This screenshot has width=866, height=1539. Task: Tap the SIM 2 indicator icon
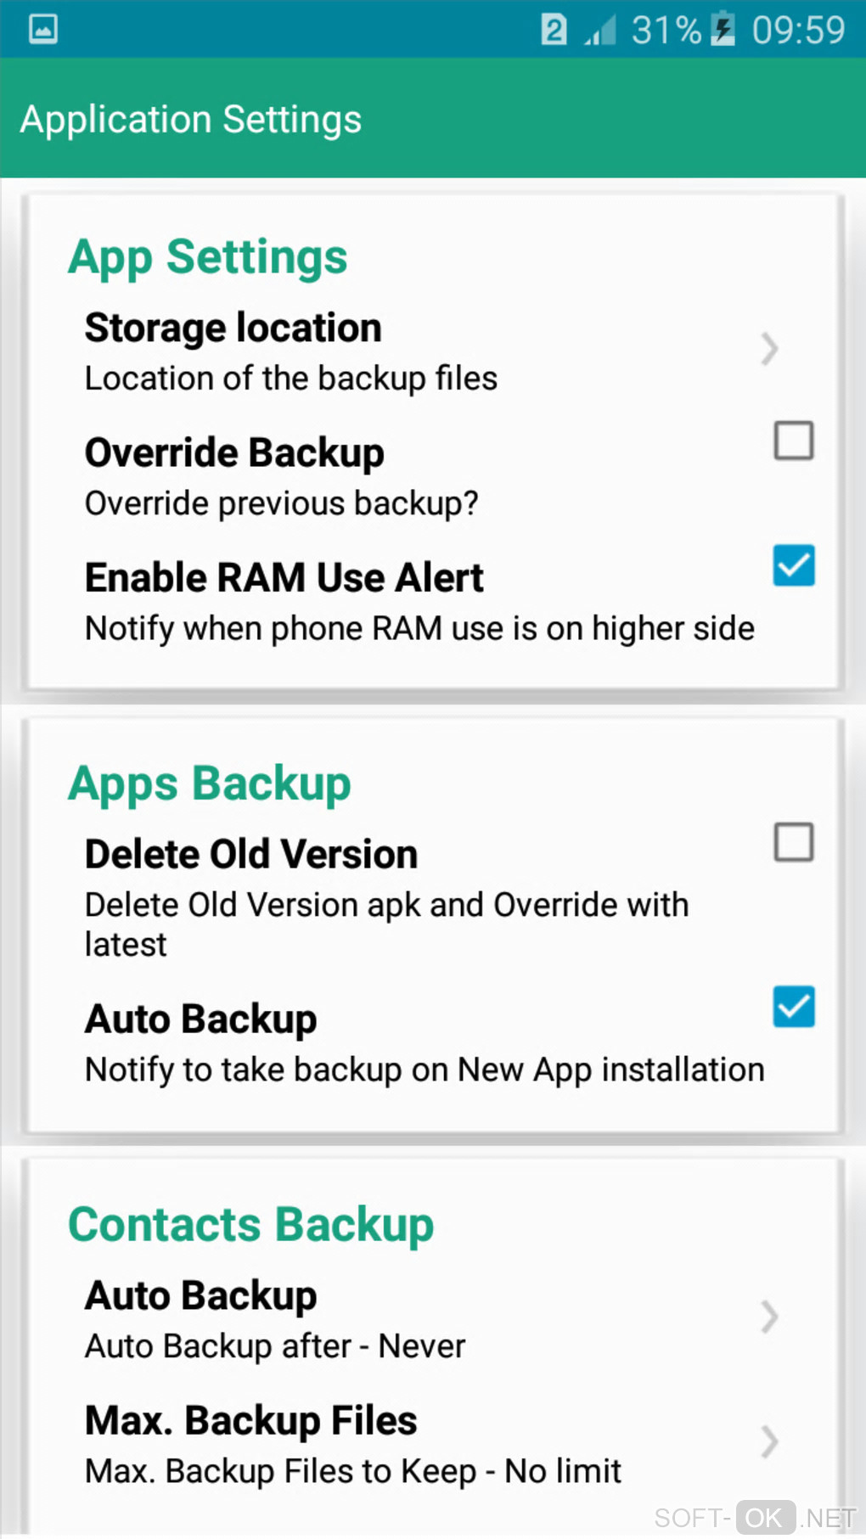click(x=554, y=30)
